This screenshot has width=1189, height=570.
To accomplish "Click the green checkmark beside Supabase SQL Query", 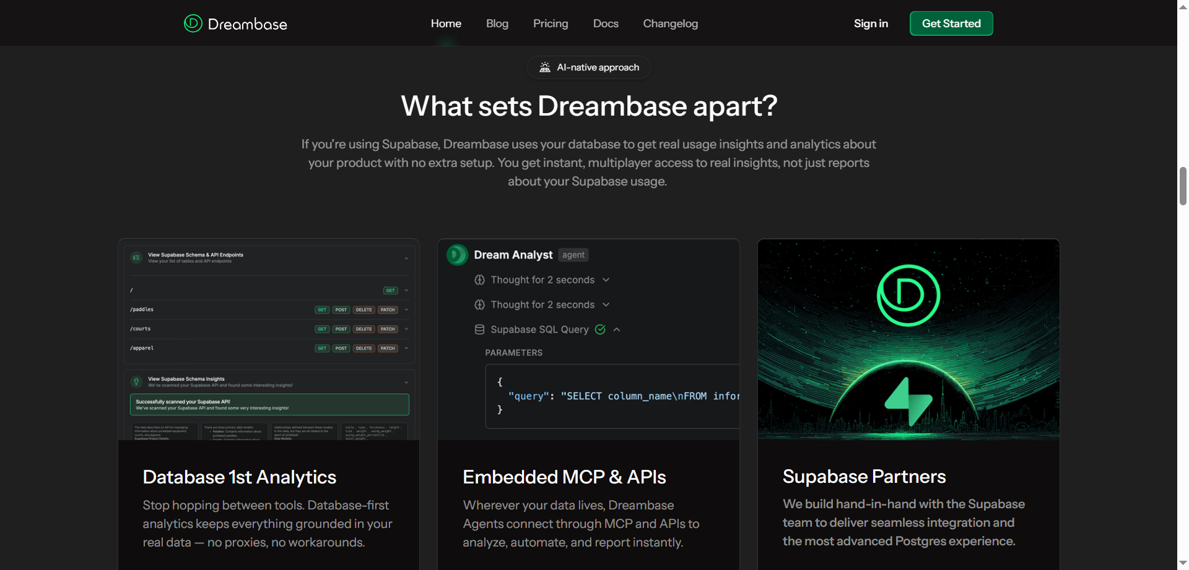I will tap(599, 329).
